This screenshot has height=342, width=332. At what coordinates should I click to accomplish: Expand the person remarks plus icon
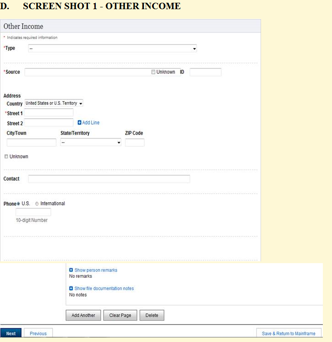[71, 270]
